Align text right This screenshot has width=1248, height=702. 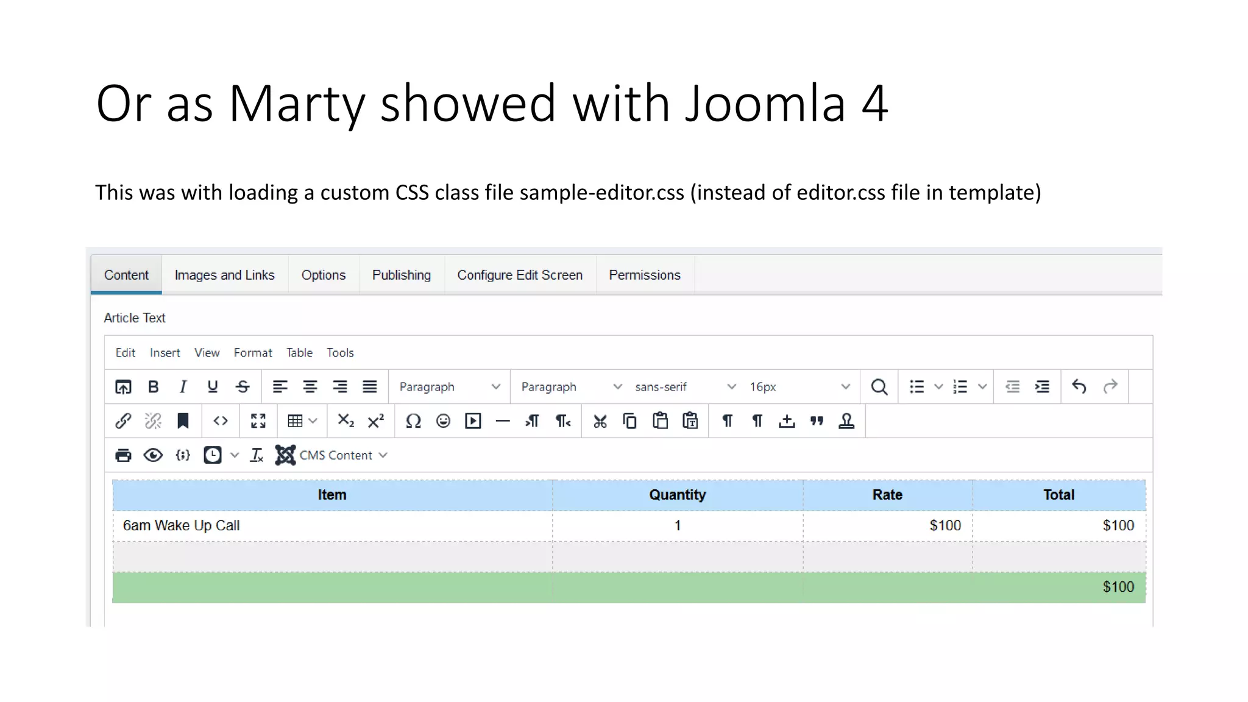(340, 387)
